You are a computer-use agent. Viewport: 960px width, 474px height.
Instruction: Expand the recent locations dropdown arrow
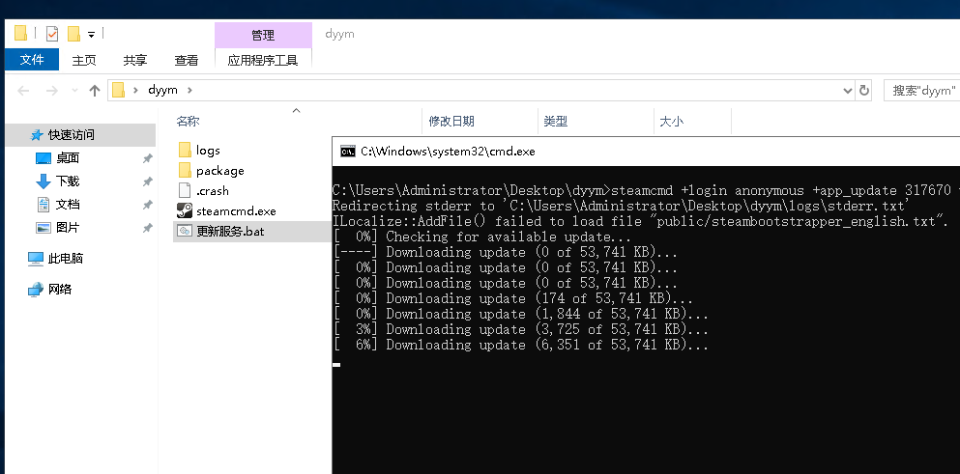click(73, 91)
